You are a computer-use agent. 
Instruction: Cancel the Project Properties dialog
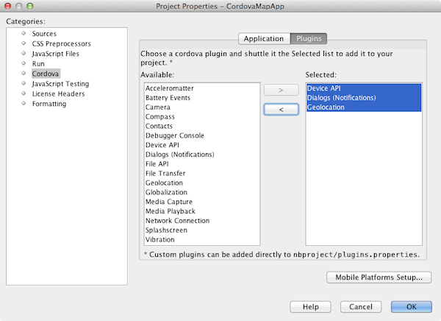coord(360,306)
